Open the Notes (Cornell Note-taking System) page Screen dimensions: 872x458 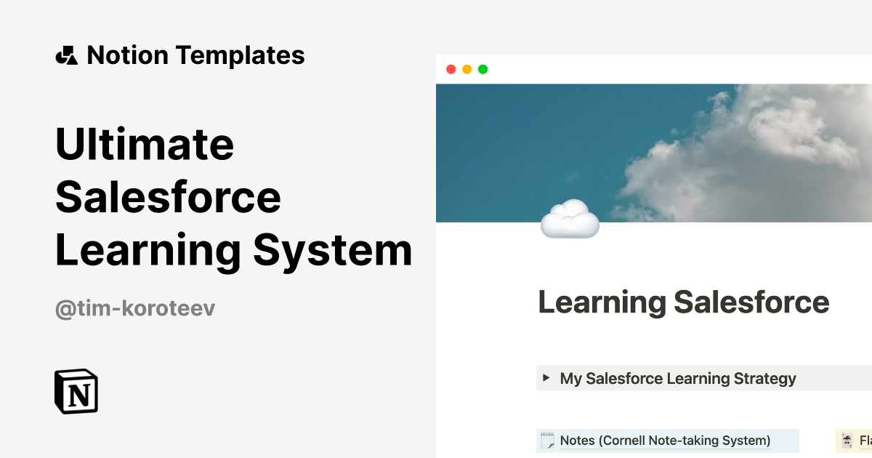point(665,441)
